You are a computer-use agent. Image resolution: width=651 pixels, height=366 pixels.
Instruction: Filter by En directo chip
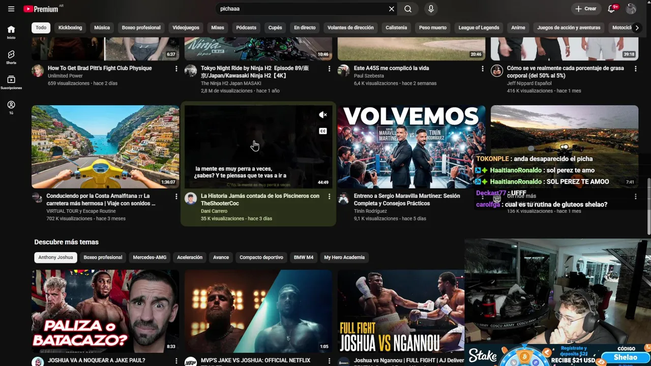(x=305, y=27)
